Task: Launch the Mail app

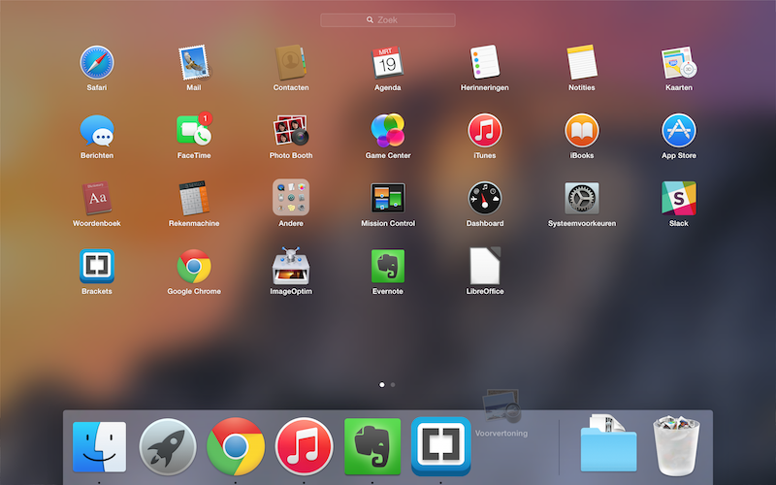Action: (194, 63)
